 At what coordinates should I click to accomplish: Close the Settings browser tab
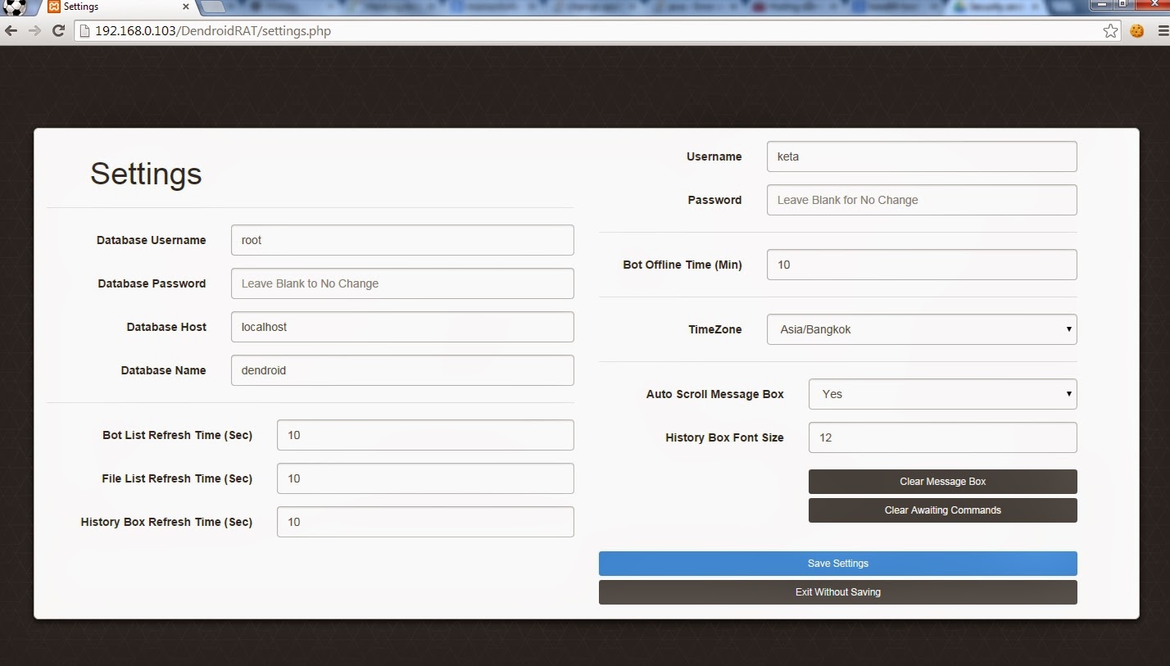pyautogui.click(x=187, y=7)
